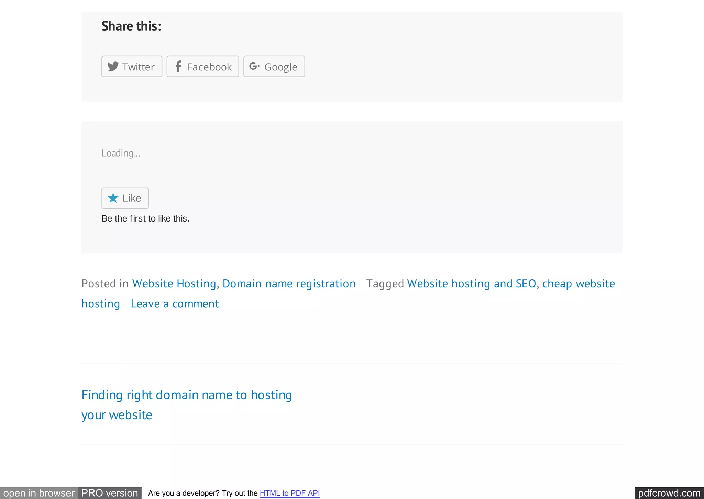Image resolution: width=704 pixels, height=499 pixels.
Task: Open the Website hosting and SEO tag
Action: (472, 284)
